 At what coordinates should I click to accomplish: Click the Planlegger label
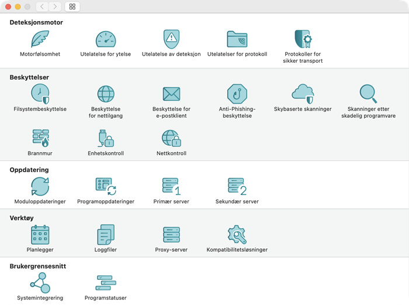point(40,249)
